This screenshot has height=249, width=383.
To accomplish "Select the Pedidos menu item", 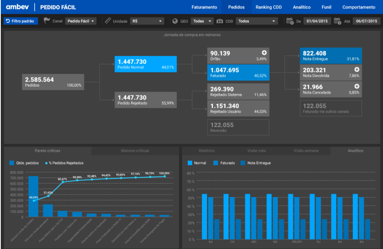I will [x=236, y=7].
